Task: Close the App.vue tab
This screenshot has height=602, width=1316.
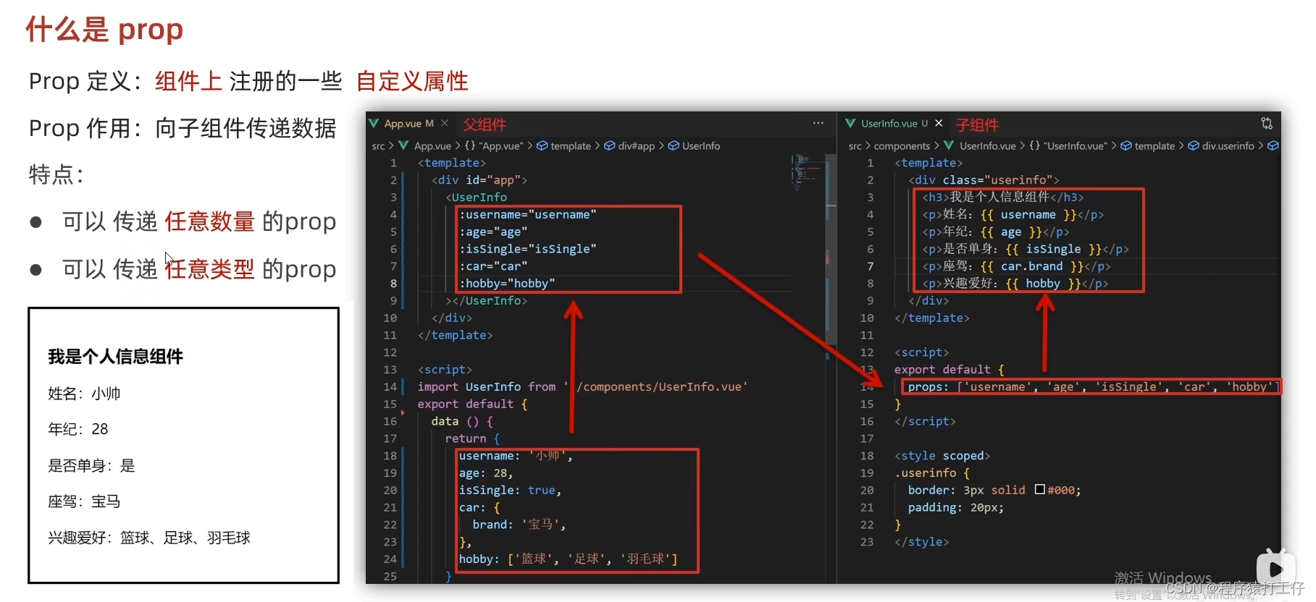Action: click(x=445, y=124)
